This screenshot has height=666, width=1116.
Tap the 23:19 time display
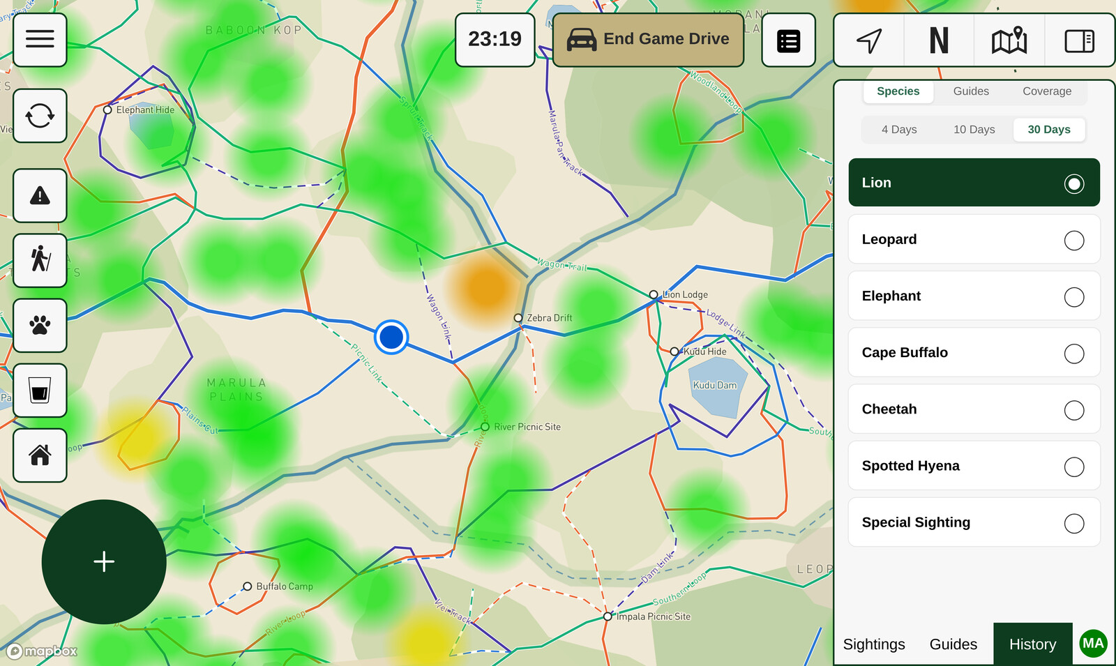(495, 40)
